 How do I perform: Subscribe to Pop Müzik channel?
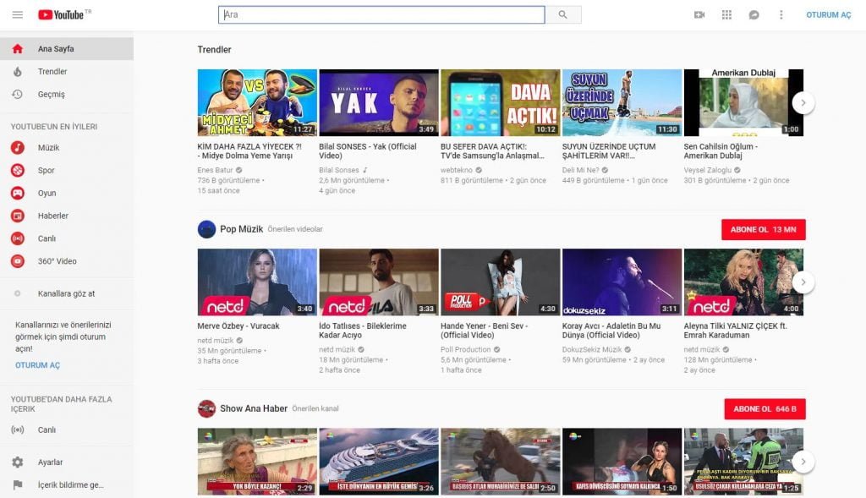[x=763, y=230]
